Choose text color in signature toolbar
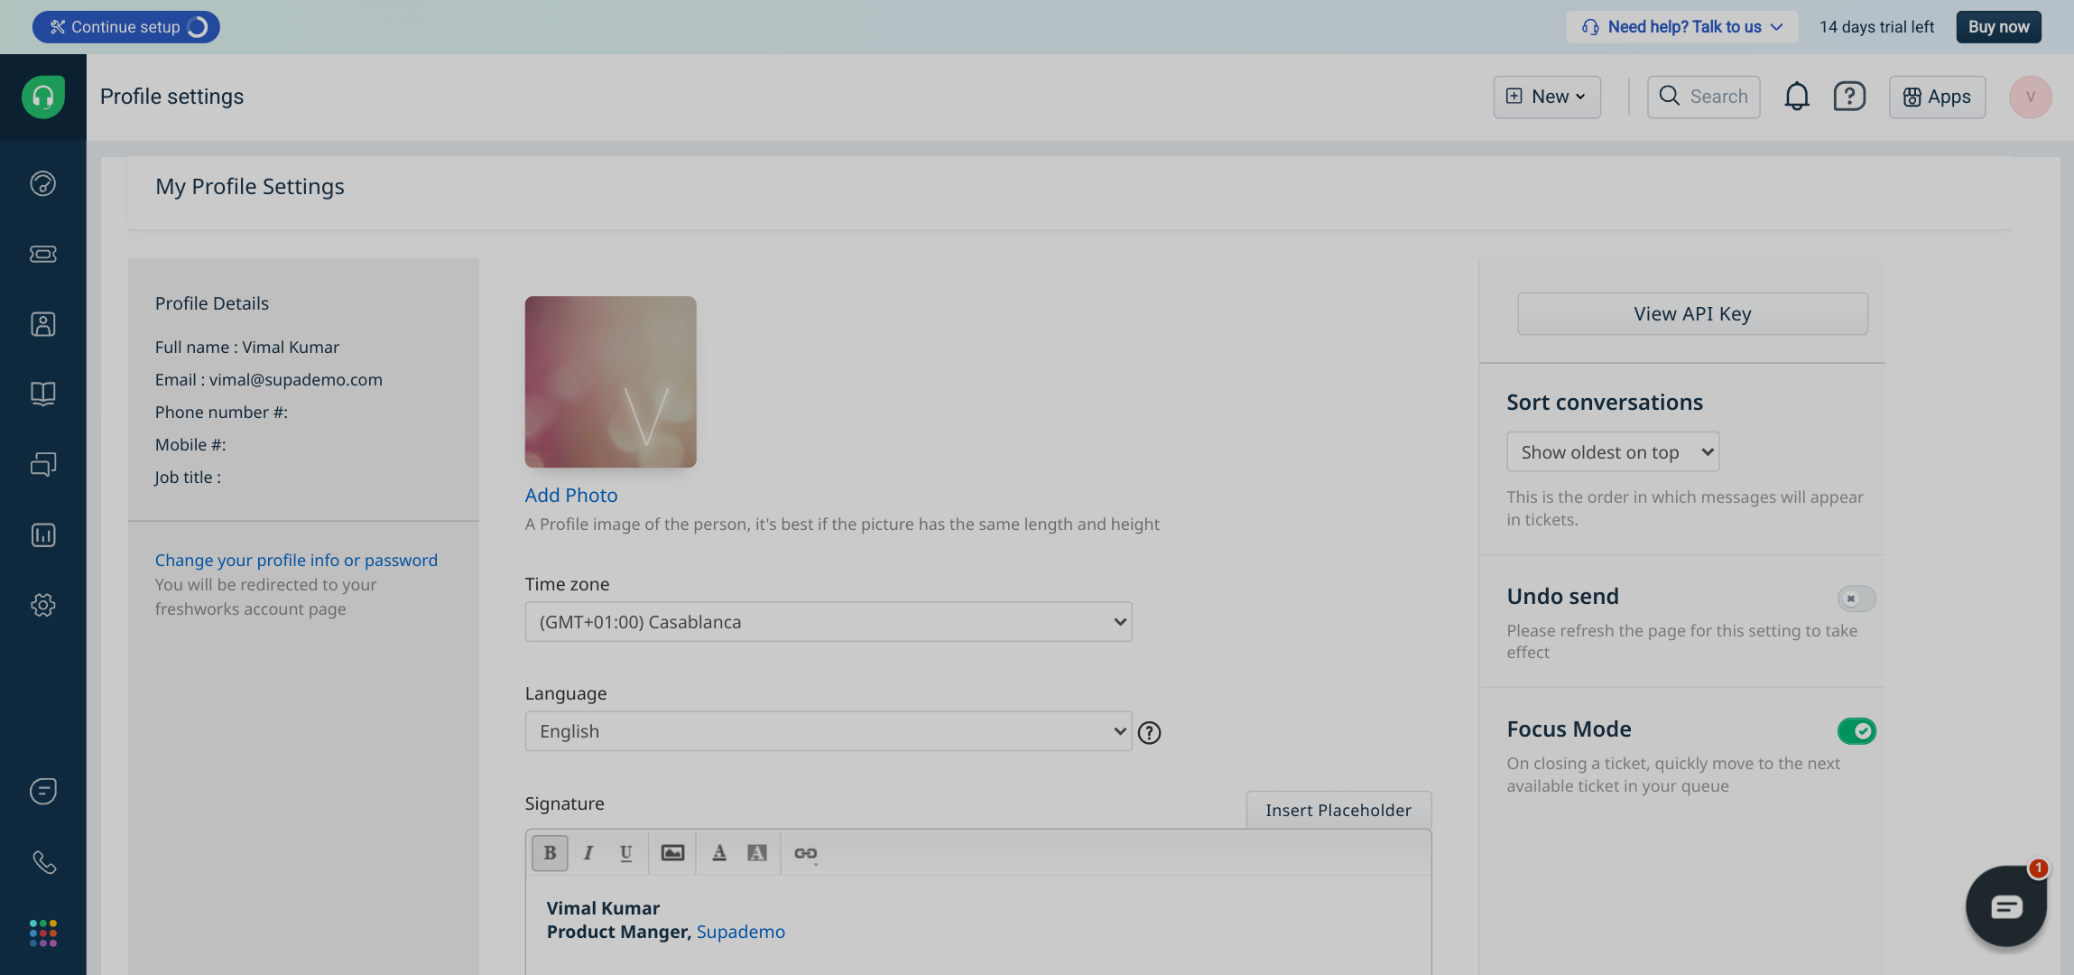 [719, 853]
